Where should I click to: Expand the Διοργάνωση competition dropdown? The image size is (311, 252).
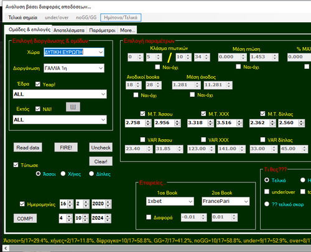74,68
